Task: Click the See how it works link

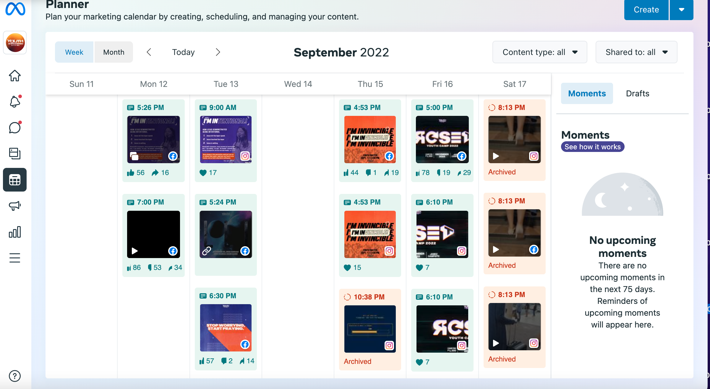Action: [592, 147]
